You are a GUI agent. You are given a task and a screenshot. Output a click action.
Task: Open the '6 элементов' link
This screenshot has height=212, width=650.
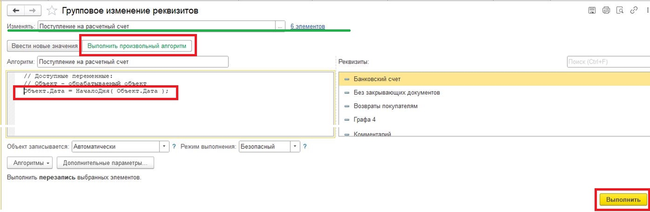click(308, 26)
